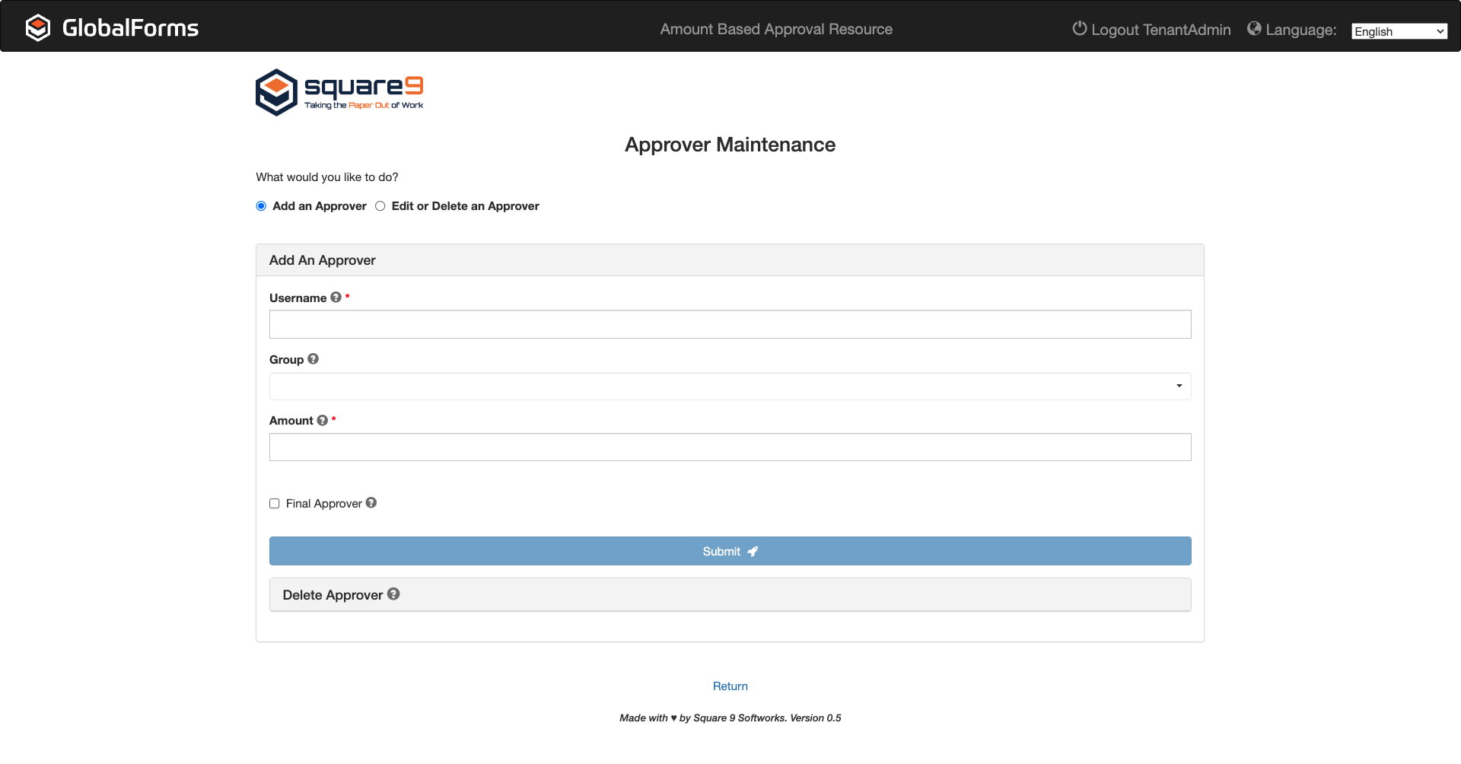Viewport: 1461px width, 764px height.
Task: Open the Amount help tooltip icon
Action: (322, 419)
